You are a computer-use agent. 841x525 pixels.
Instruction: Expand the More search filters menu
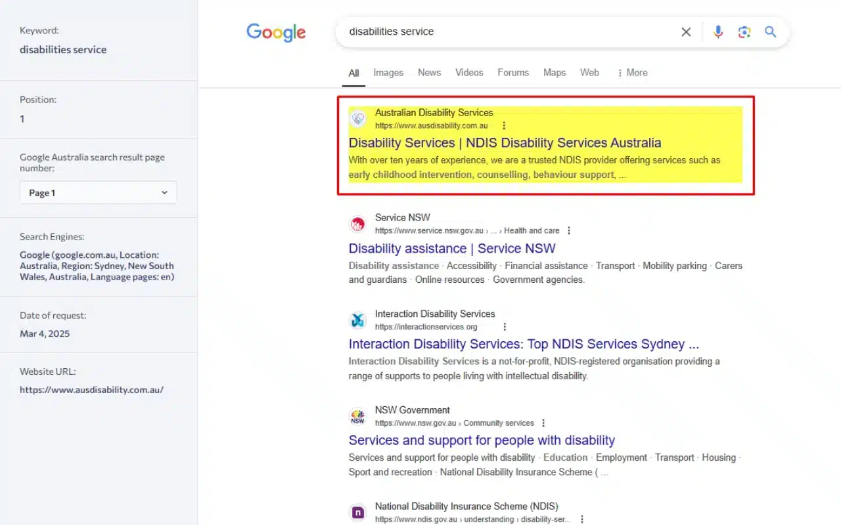(x=632, y=73)
